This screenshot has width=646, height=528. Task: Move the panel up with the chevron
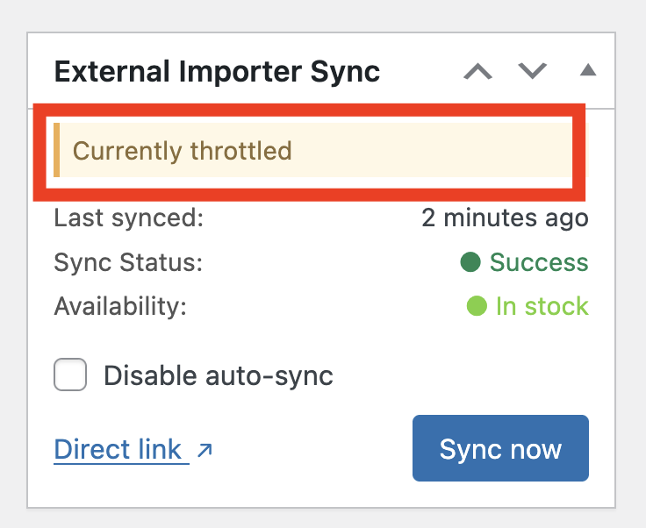coord(478,71)
